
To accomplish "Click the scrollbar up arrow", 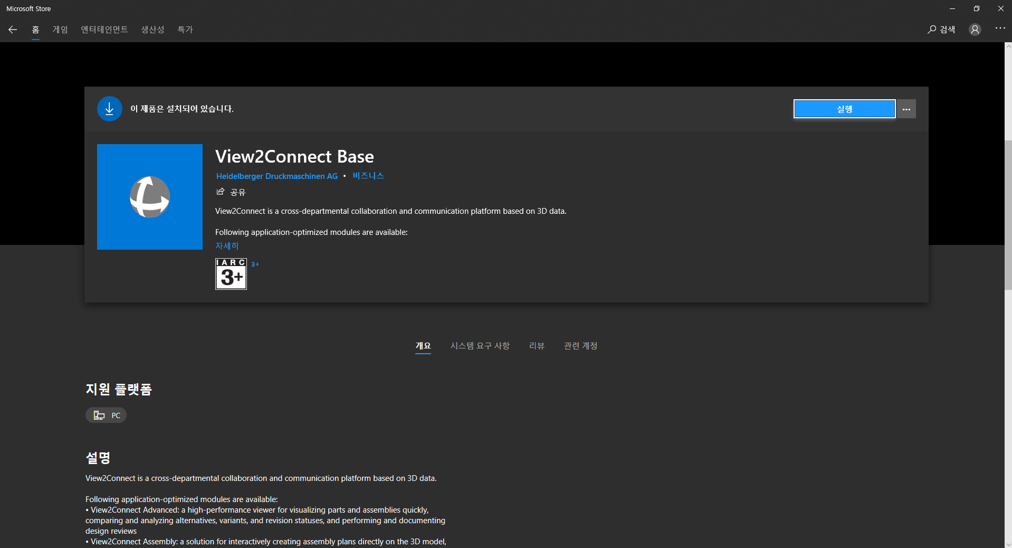I will pyautogui.click(x=1008, y=46).
